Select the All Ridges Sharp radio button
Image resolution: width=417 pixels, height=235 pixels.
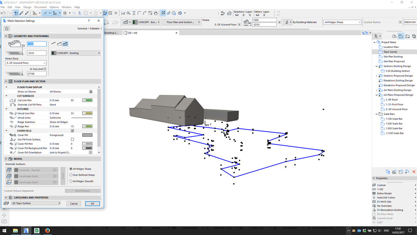(71, 168)
